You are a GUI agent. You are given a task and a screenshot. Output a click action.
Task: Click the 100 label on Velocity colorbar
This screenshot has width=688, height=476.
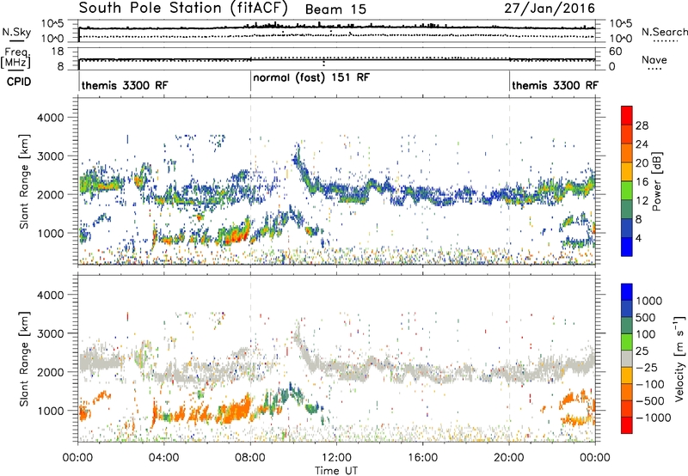point(648,334)
